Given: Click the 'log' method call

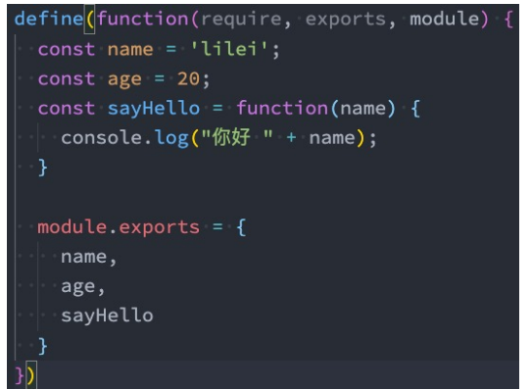Looking at the screenshot, I should click(171, 139).
